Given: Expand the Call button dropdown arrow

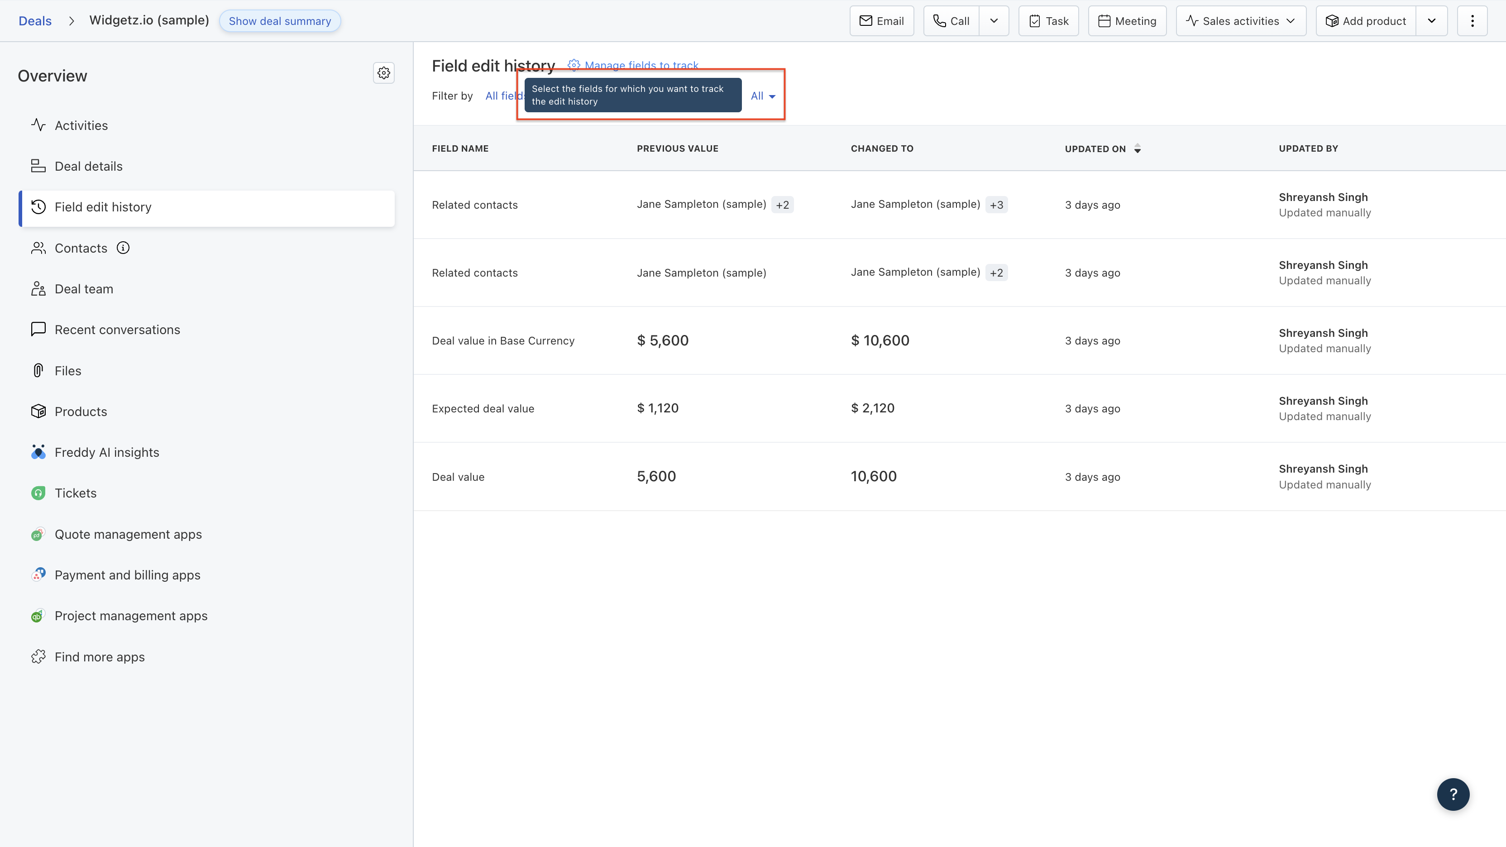Looking at the screenshot, I should (x=994, y=21).
